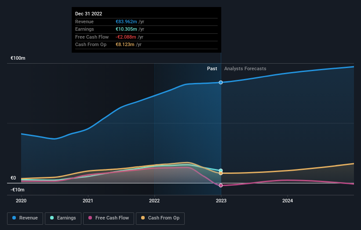This screenshot has height=230, width=361.
Task: Toggle the Revenue legend button
Action: [25, 218]
